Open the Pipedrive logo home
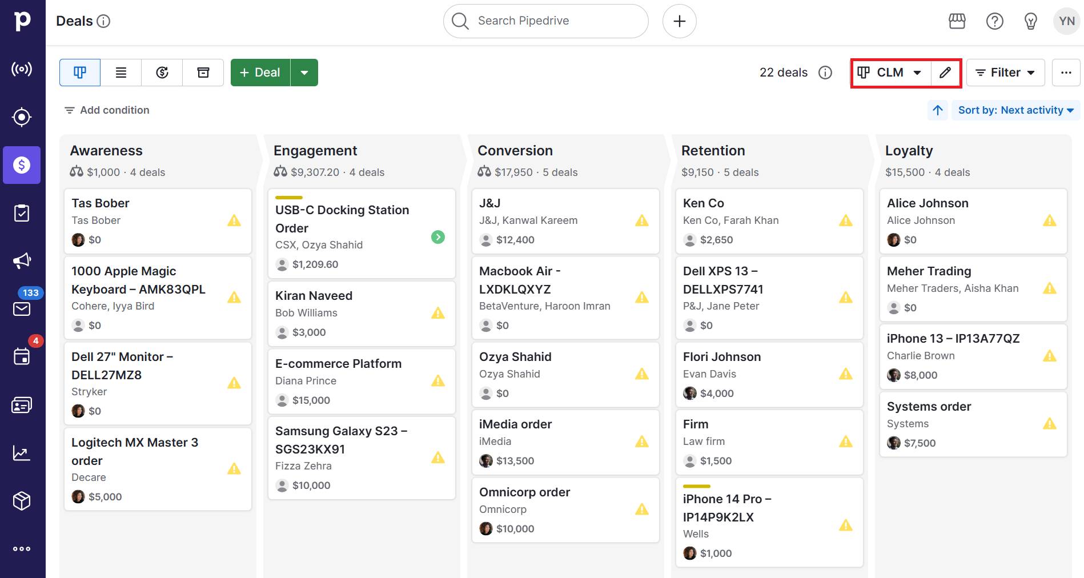1084x578 pixels. click(22, 21)
